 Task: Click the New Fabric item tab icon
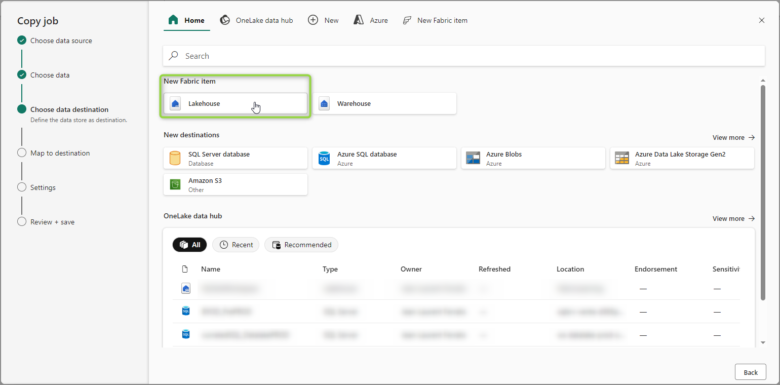click(407, 20)
